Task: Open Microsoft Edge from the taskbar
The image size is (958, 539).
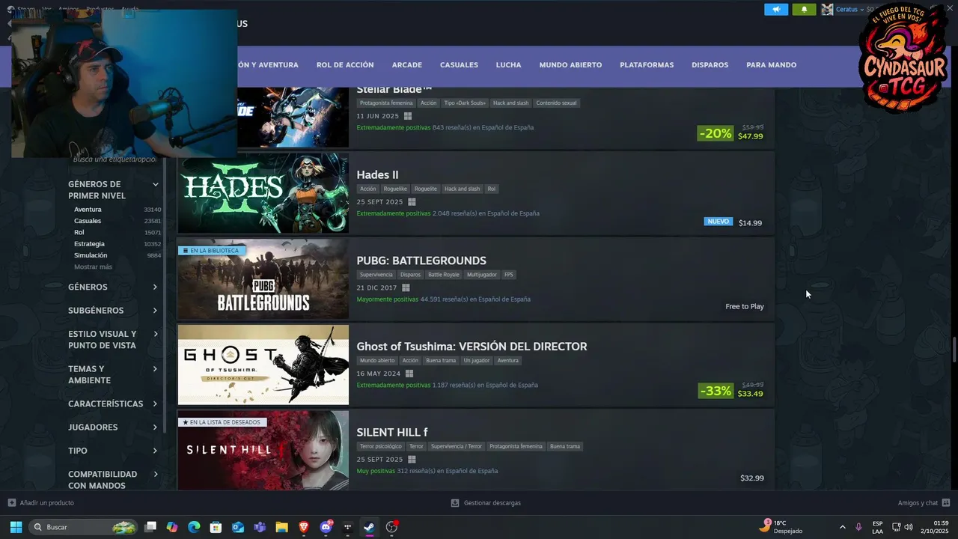Action: pyautogui.click(x=194, y=527)
